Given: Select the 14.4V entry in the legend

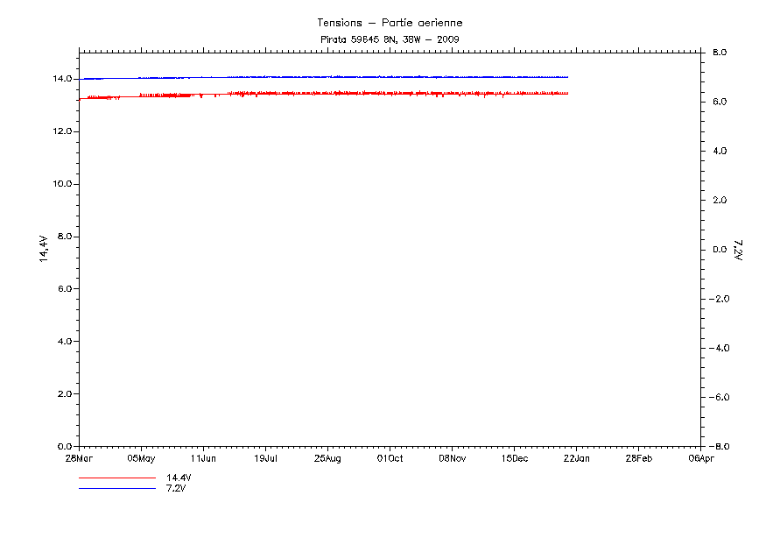Looking at the screenshot, I should click(x=179, y=478).
